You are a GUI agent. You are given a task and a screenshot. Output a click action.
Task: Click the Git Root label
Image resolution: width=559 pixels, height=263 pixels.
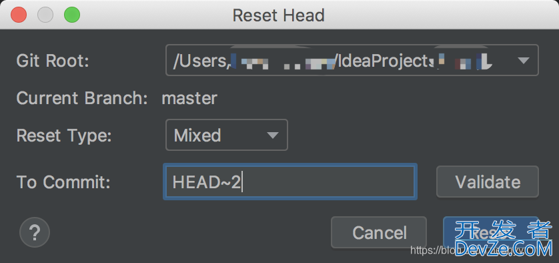pos(53,61)
